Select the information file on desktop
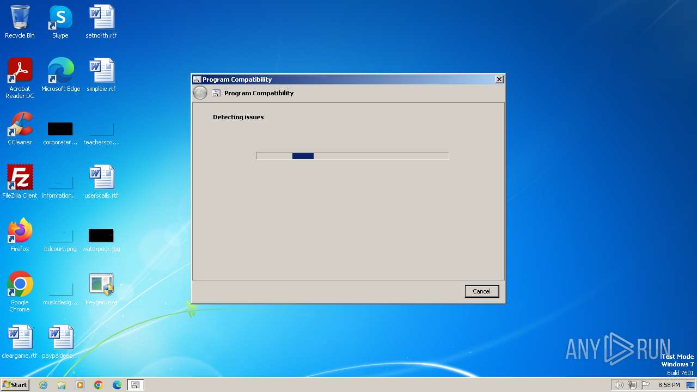697x392 pixels. (60, 186)
